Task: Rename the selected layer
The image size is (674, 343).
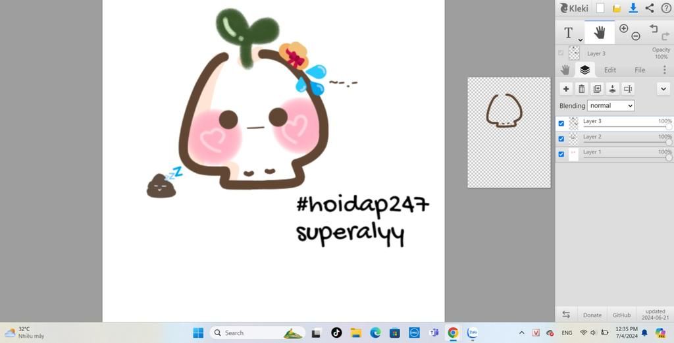Action: [x=628, y=89]
